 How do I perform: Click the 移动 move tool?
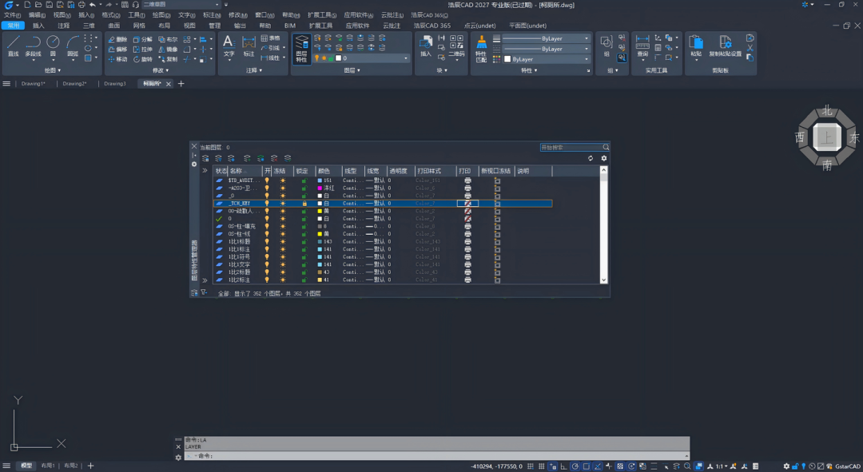117,59
